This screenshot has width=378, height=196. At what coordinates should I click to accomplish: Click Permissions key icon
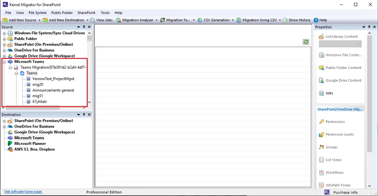click(322, 122)
